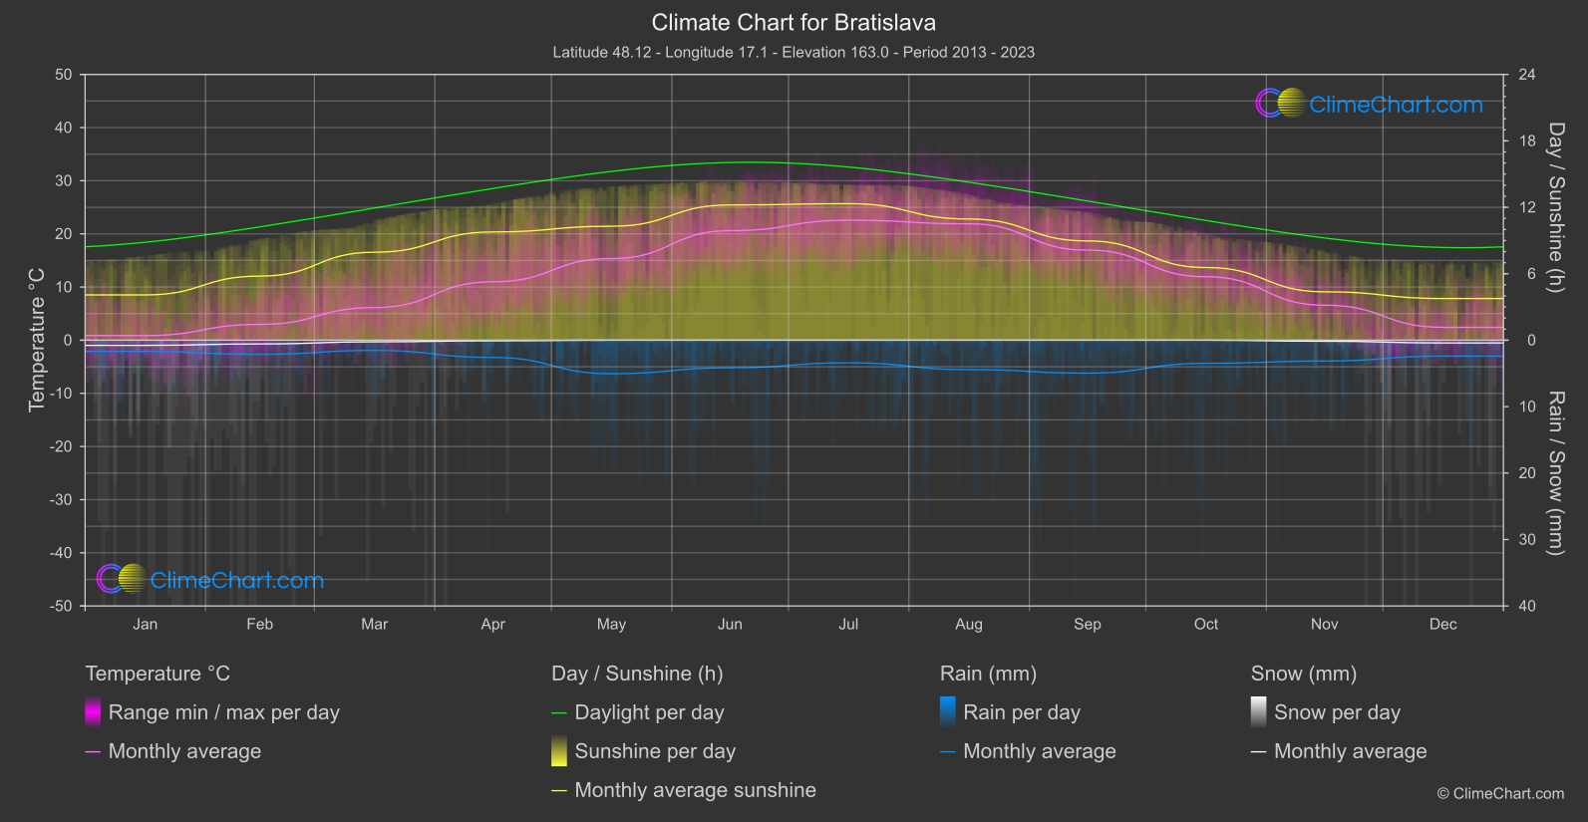1588x822 pixels.
Task: Click the 'Snow per day' legend label
Action: (1338, 712)
